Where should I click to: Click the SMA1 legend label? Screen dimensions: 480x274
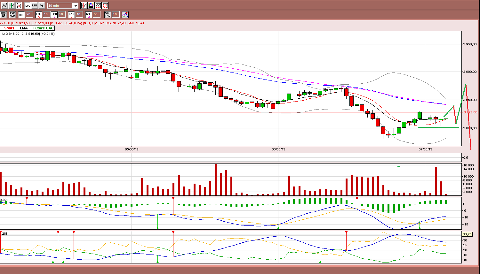9,28
